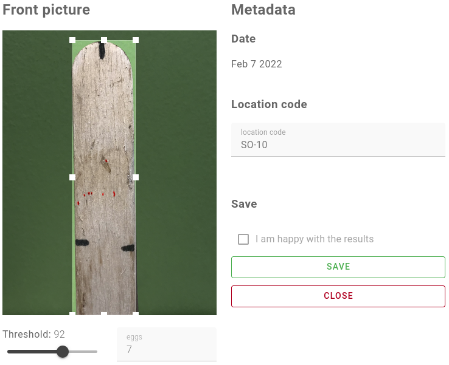
Task: Click the 'I am happy with the results' label
Action: (x=315, y=239)
